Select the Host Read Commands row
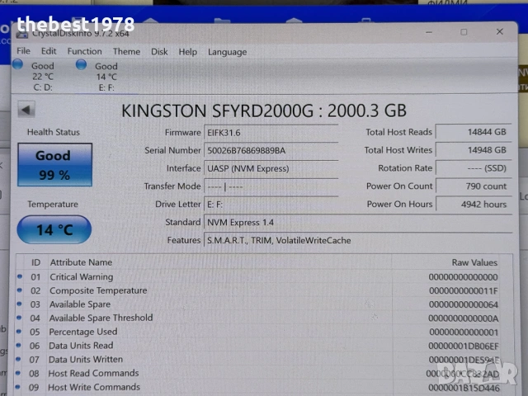The height and width of the screenshot is (396, 528). [x=258, y=374]
